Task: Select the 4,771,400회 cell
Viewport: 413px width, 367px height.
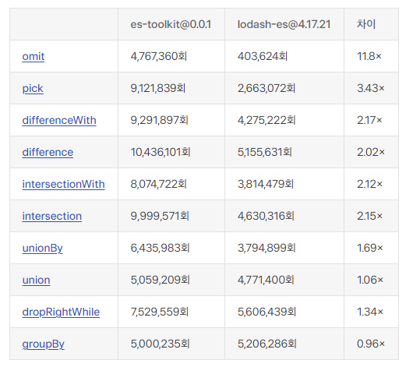Action: 284,280
